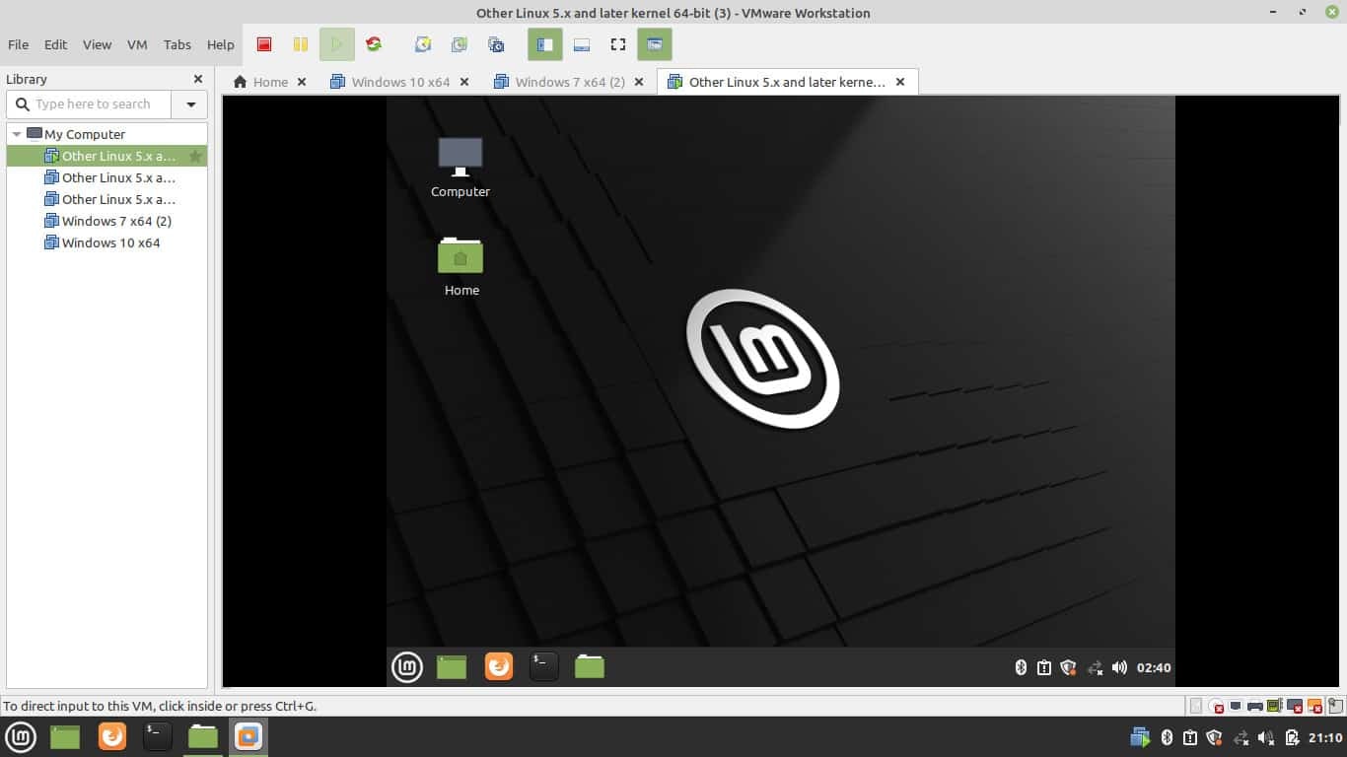Close the Windows 7 x64 (2) tab

pyautogui.click(x=639, y=82)
